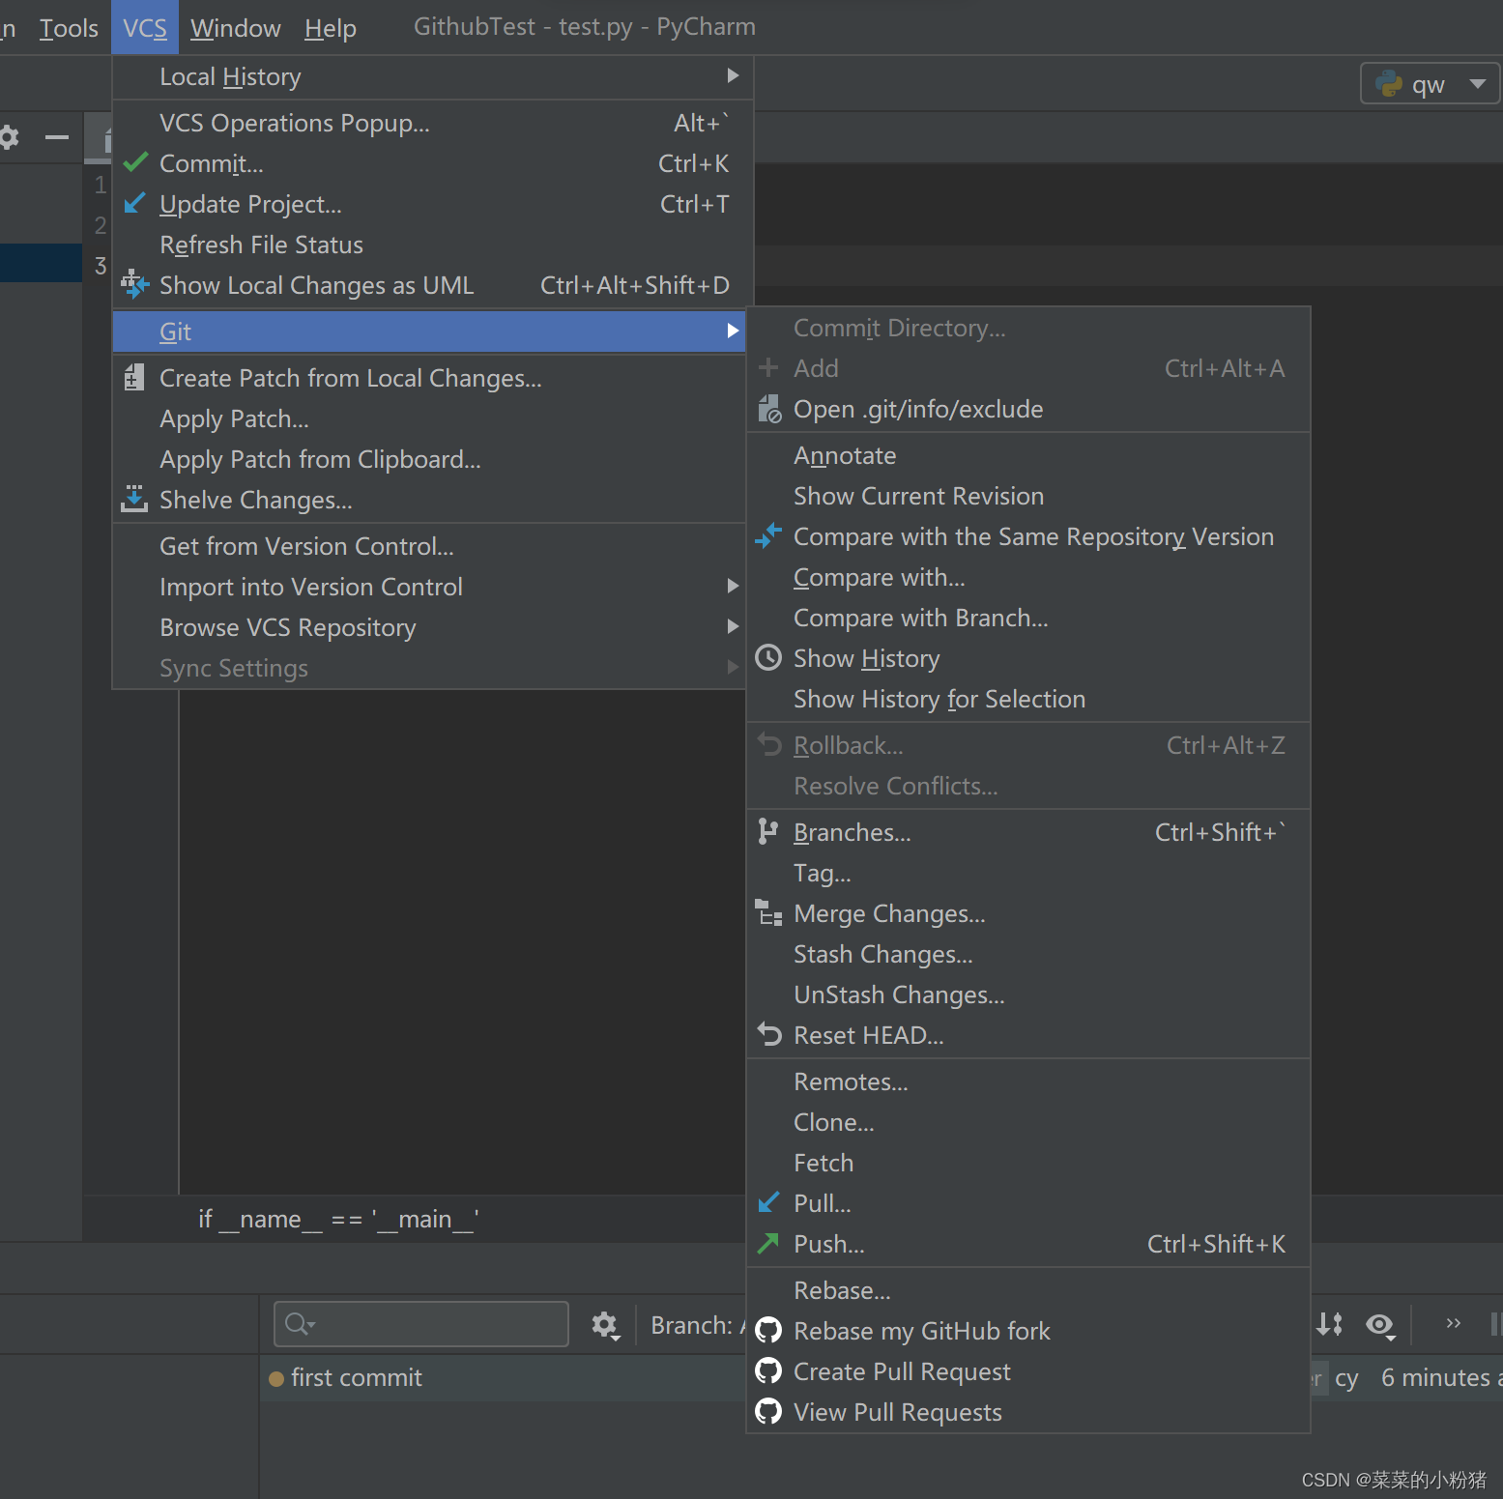Select Apply Patch from Clipboard
The height and width of the screenshot is (1499, 1503).
pyautogui.click(x=429, y=459)
